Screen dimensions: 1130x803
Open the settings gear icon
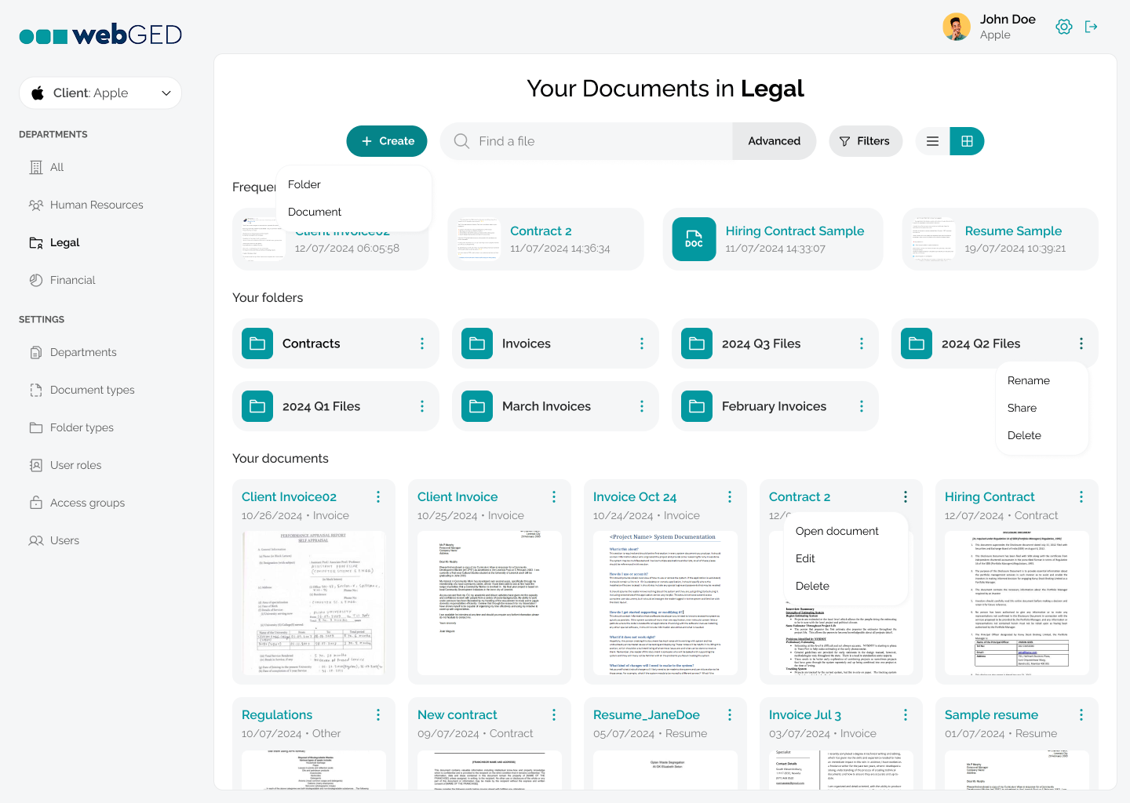coord(1064,27)
